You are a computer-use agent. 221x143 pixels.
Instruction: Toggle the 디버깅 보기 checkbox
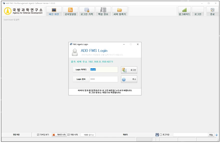coord(38,135)
